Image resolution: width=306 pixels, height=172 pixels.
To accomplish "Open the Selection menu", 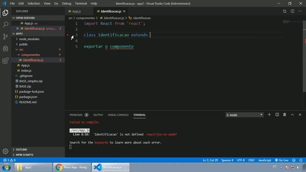I will tap(33, 3).
